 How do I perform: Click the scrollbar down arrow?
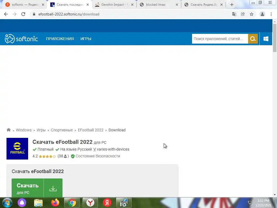click(275, 195)
